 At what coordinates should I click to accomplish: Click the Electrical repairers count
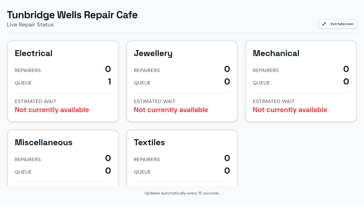point(108,69)
